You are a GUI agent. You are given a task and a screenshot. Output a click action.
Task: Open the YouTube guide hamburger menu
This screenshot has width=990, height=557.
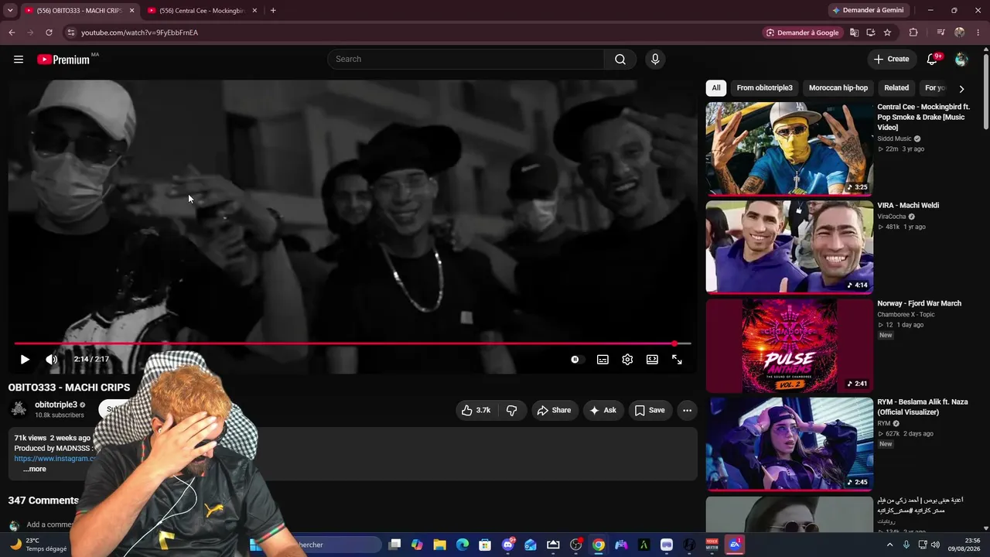(x=19, y=60)
